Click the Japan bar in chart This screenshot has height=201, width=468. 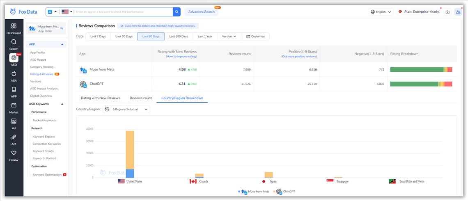[x=268, y=175]
